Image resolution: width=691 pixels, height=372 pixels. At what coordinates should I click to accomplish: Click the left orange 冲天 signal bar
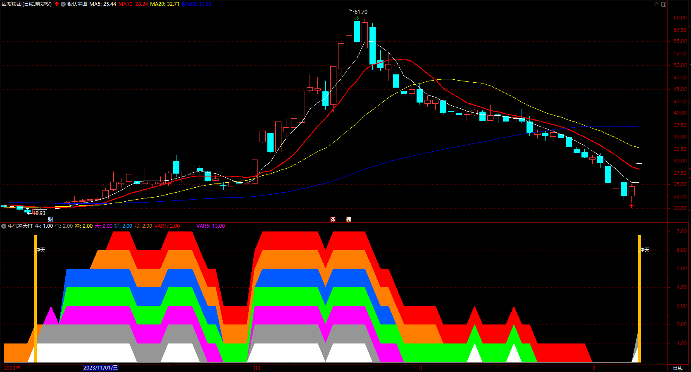[35, 299]
